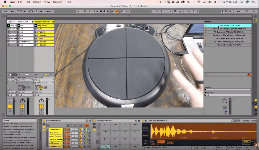Expand the MIDI CLICK track title arrow

(x=33, y=22)
